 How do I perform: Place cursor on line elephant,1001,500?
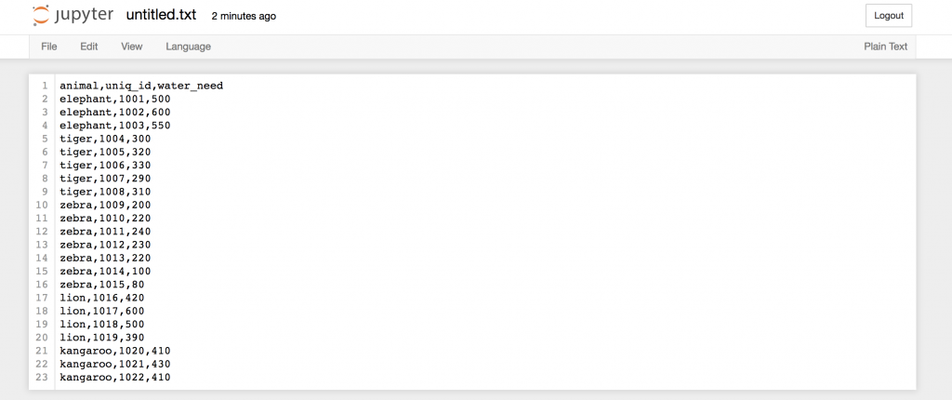coord(115,99)
